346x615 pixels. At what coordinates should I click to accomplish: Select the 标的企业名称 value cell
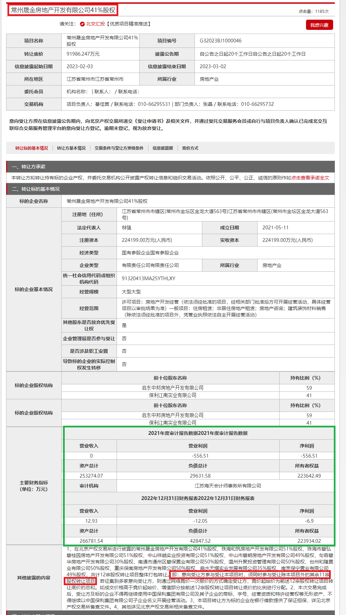(198, 201)
